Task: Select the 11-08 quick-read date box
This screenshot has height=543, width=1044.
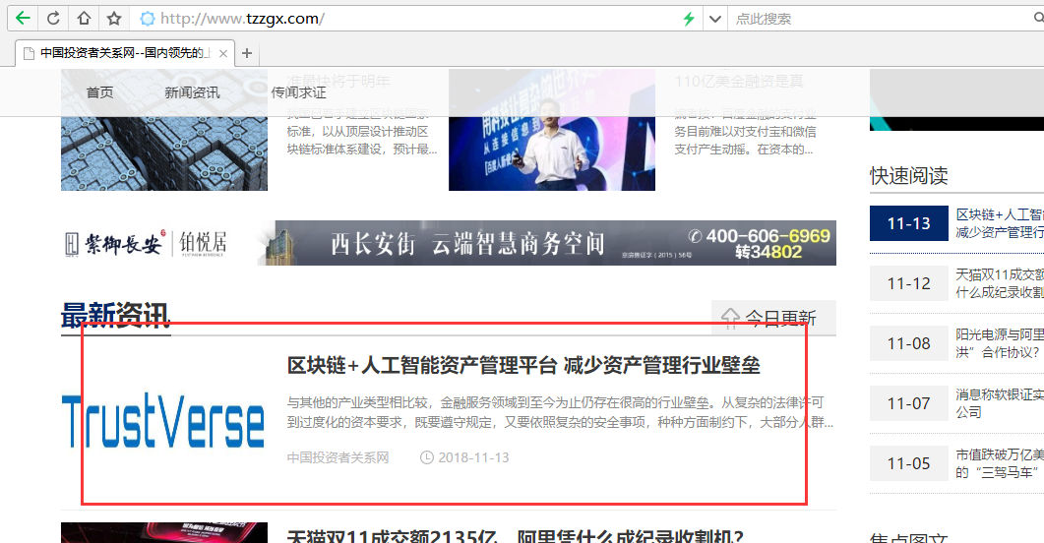Action: 909,343
